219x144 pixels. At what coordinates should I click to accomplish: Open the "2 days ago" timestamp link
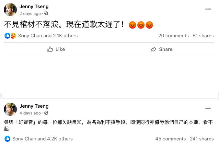coord(30,14)
